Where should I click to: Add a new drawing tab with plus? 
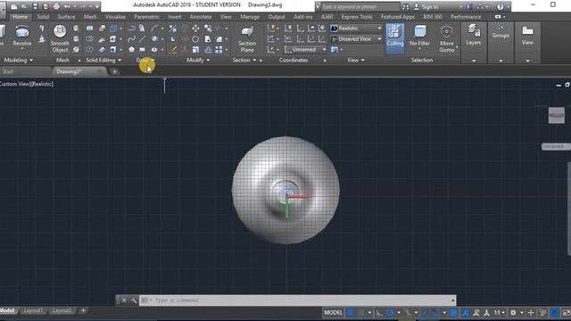114,71
